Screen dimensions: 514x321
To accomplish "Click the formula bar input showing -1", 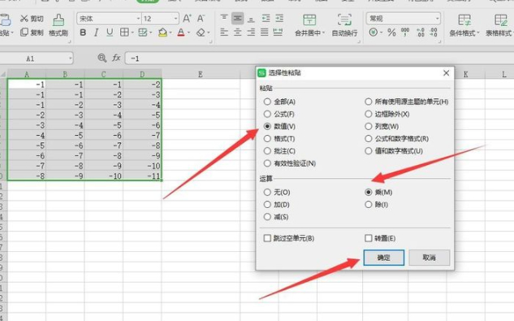I will tap(320, 59).
